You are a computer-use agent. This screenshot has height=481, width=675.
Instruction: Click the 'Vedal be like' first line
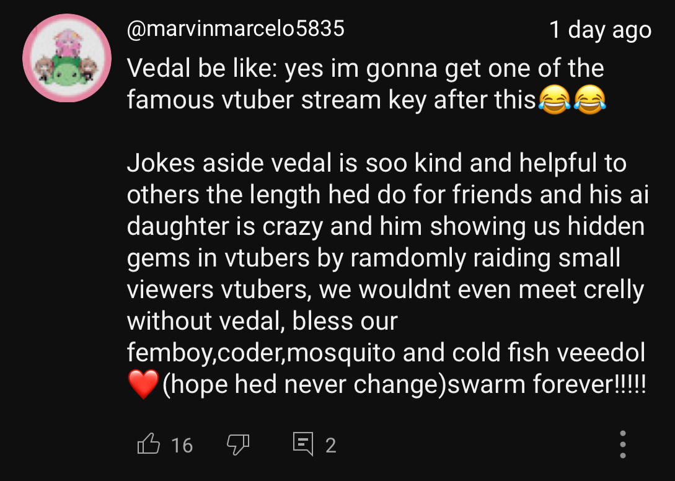tap(365, 68)
